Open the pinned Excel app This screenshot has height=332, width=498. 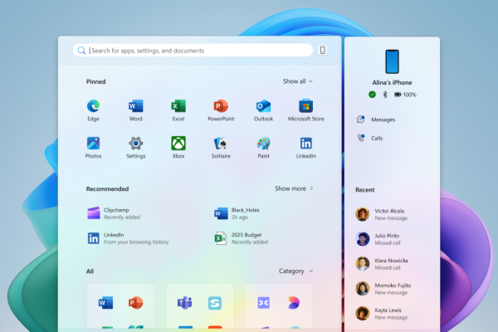[x=178, y=110]
